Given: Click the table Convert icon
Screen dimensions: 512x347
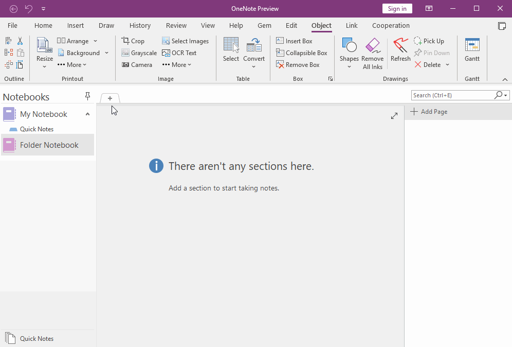Looking at the screenshot, I should 254,45.
